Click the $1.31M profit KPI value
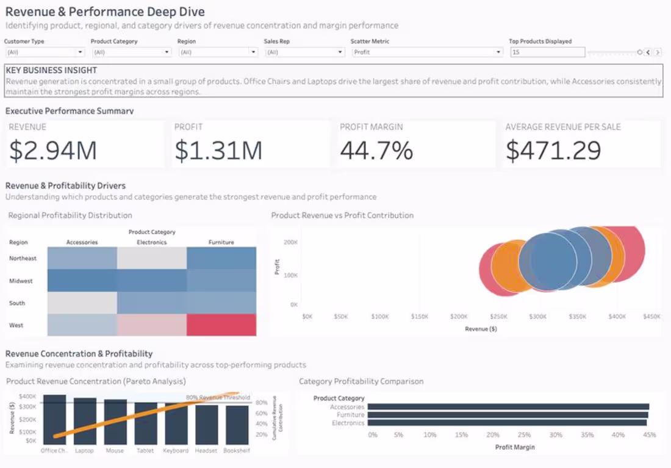Screen dimensions: 671x468 [218, 150]
